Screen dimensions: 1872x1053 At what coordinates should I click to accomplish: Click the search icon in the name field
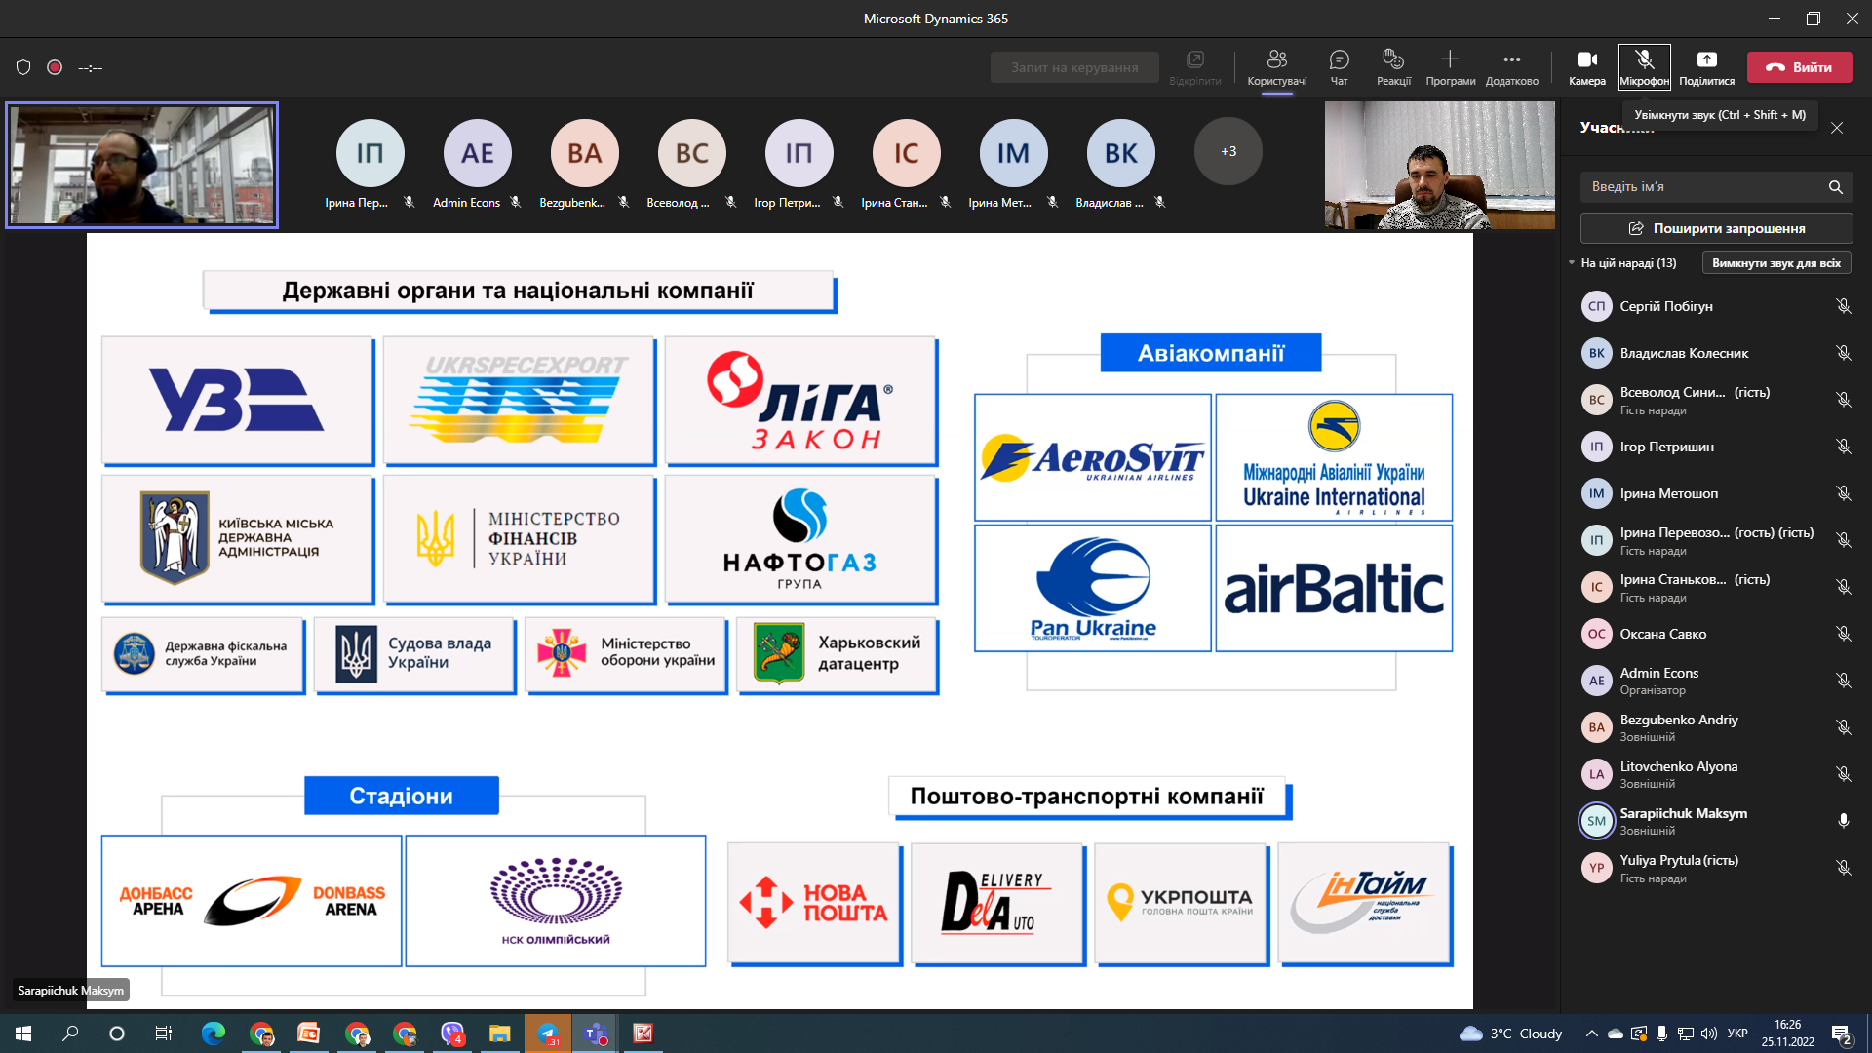click(x=1835, y=187)
